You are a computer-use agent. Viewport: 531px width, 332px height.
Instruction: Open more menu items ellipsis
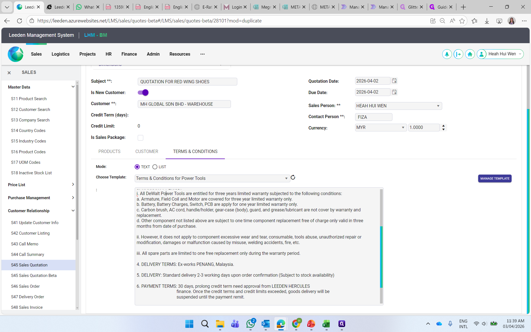(202, 54)
